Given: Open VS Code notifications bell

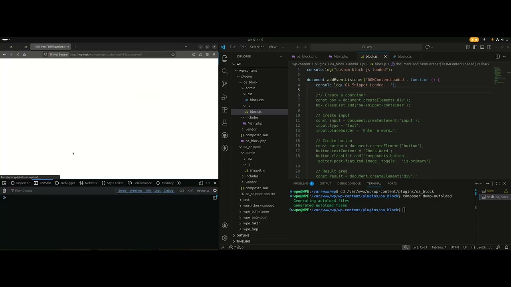Looking at the screenshot, I should point(506,248).
